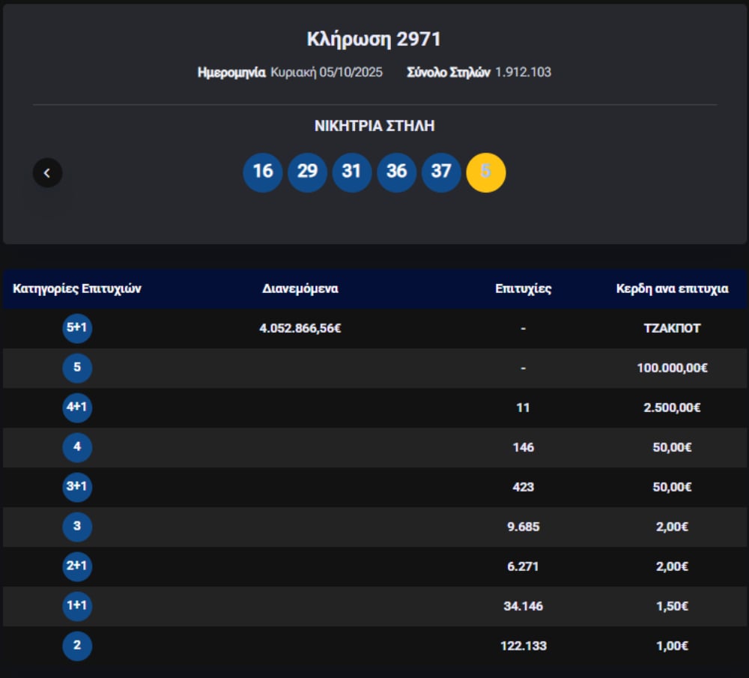Click the ΤΖΑΚΠΟΤ label in first row
This screenshot has height=678, width=749.
click(672, 328)
